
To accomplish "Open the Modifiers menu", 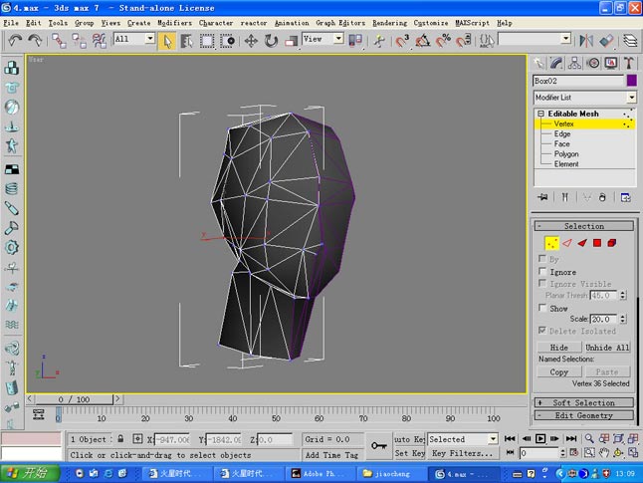I will [x=175, y=23].
